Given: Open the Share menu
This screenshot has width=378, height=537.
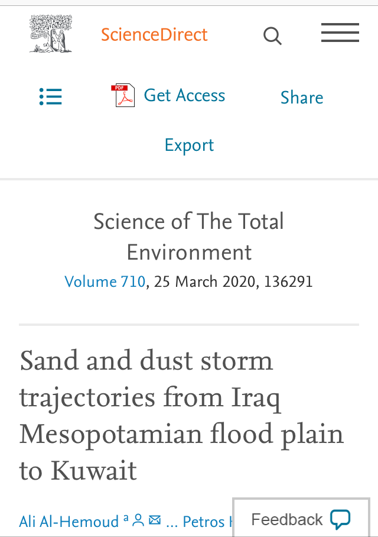Looking at the screenshot, I should 302,98.
